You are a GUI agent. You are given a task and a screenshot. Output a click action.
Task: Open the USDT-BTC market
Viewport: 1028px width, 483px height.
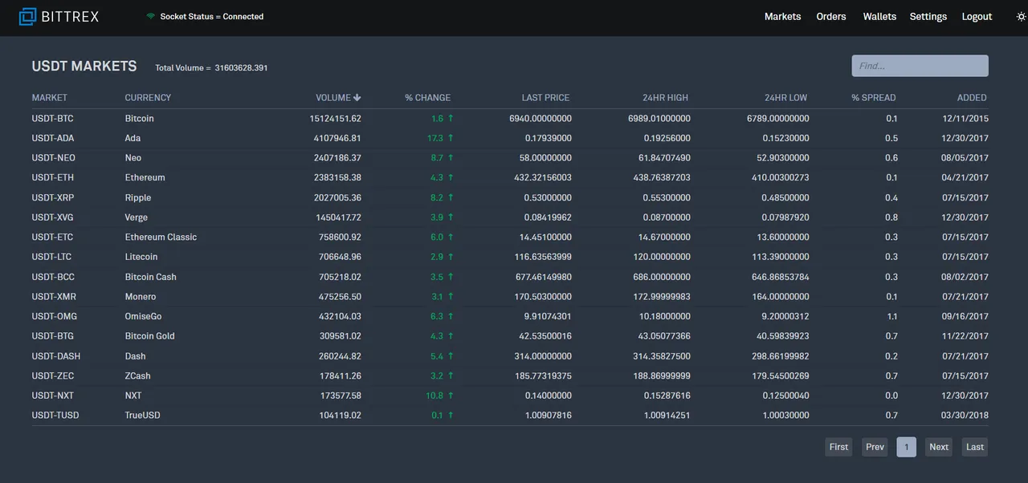tap(53, 119)
